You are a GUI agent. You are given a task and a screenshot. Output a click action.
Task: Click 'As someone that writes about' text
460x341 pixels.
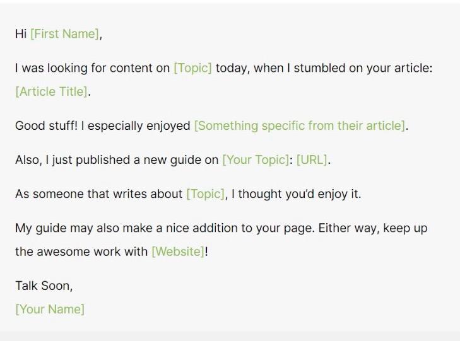click(x=99, y=194)
